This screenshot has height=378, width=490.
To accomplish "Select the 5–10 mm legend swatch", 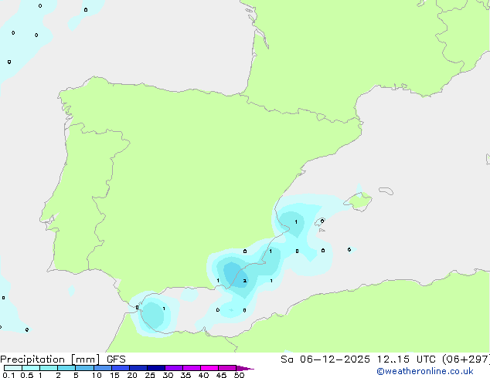I will 84,368.
